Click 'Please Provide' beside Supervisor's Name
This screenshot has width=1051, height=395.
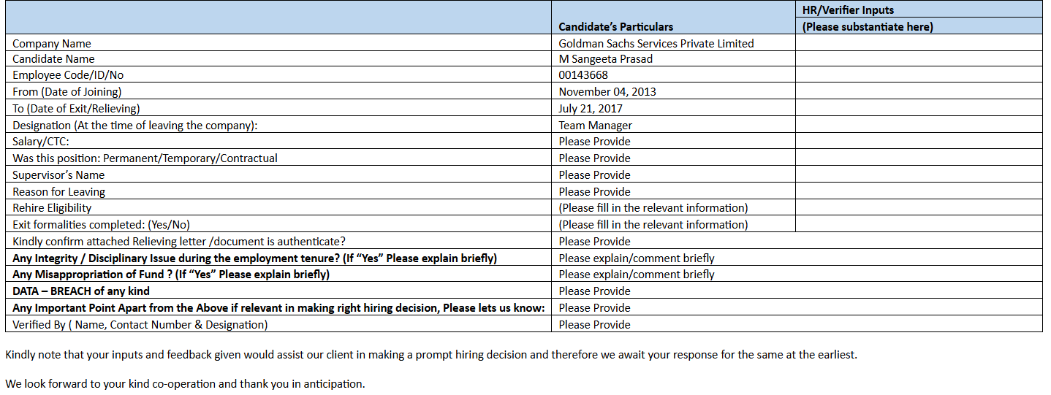594,175
